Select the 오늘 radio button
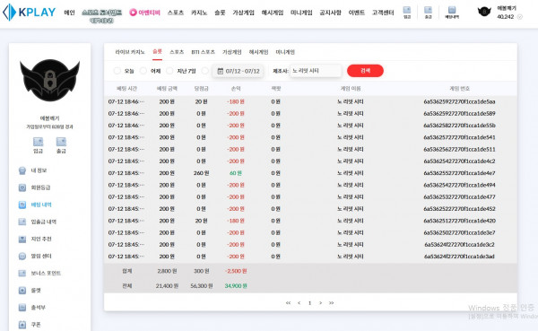The image size is (538, 331). point(117,71)
